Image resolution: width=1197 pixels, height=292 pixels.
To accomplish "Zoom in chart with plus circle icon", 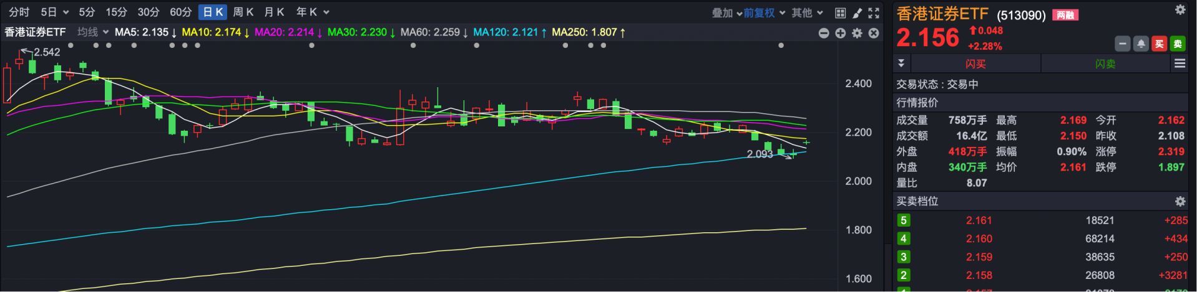I will pos(841,33).
